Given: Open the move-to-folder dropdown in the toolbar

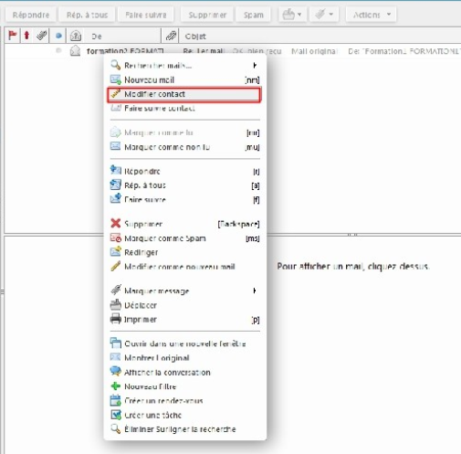Looking at the screenshot, I should click(x=292, y=15).
